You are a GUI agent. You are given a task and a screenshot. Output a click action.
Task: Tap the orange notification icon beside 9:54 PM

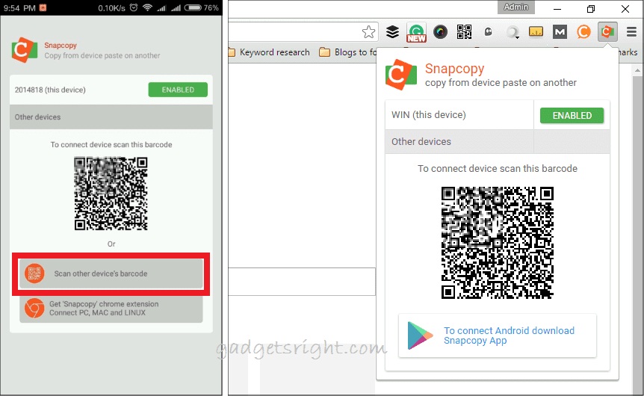[43, 7]
